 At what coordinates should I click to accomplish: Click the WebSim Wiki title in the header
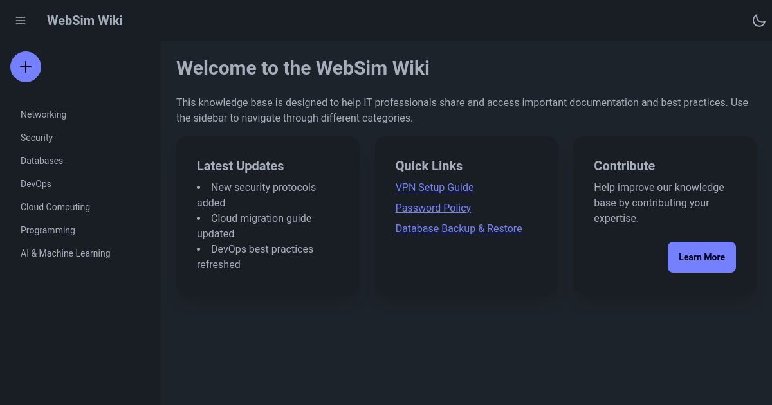tap(84, 21)
